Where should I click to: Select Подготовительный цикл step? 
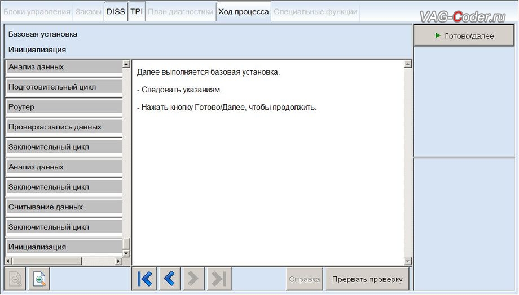[x=64, y=87]
